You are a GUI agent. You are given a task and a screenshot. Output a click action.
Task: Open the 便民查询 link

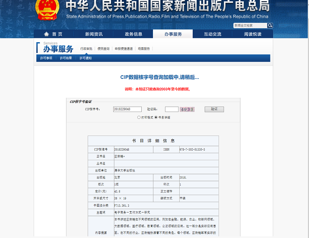(103, 49)
